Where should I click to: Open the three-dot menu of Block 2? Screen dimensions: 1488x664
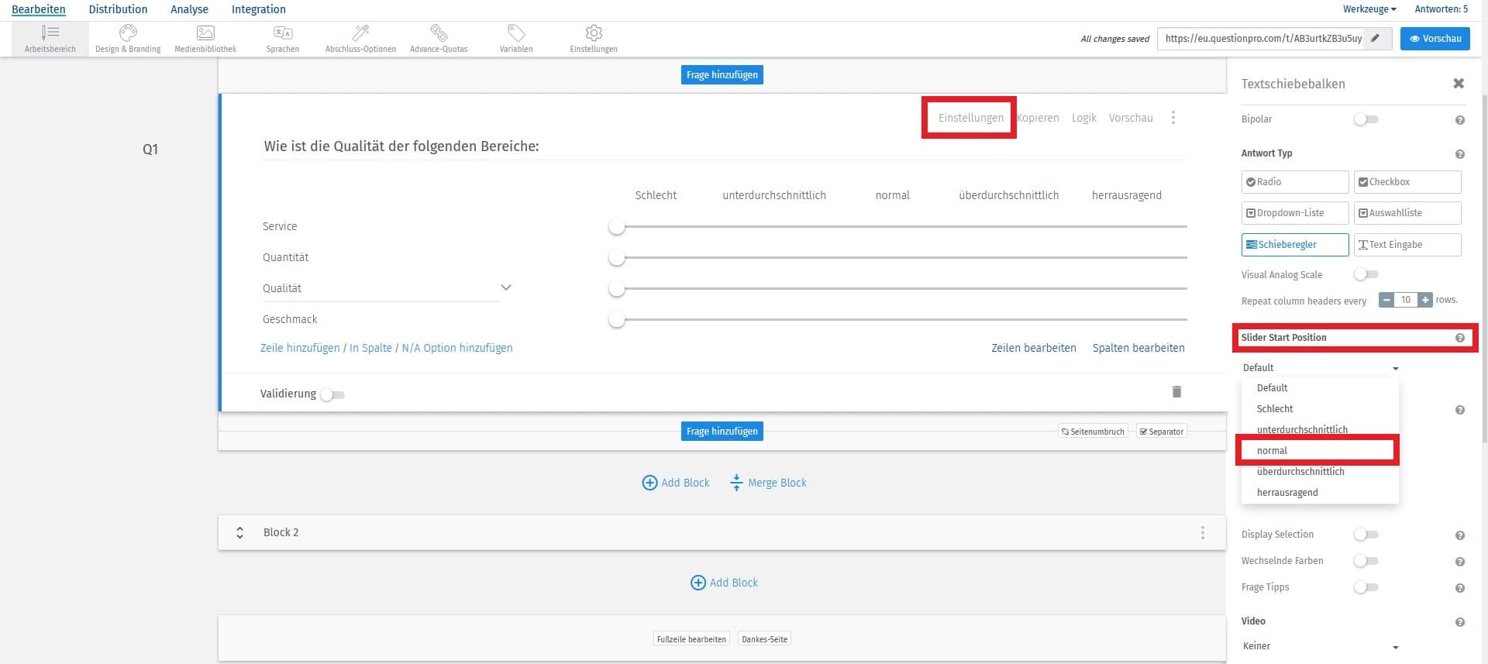pos(1203,532)
